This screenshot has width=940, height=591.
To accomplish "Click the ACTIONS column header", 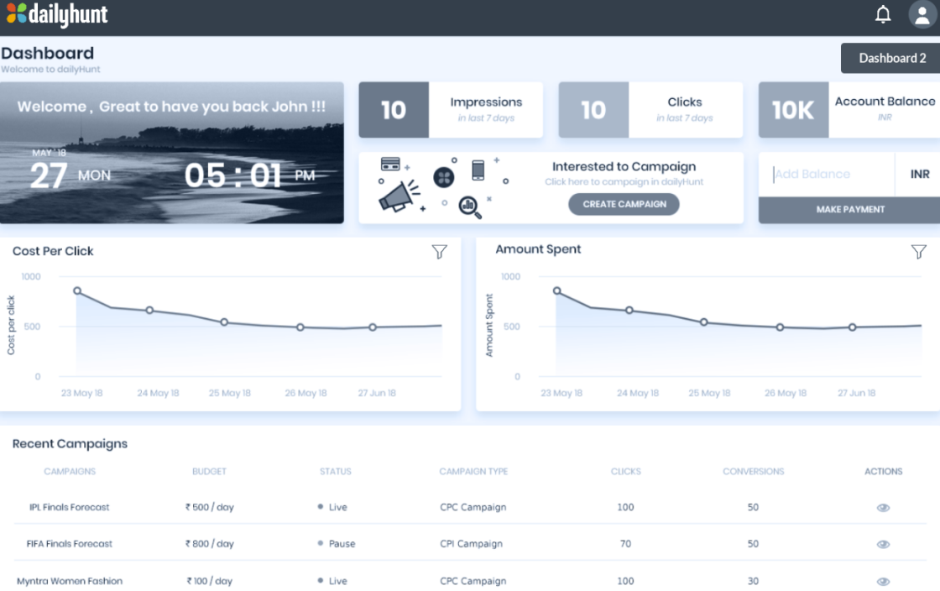I will pyautogui.click(x=883, y=472).
